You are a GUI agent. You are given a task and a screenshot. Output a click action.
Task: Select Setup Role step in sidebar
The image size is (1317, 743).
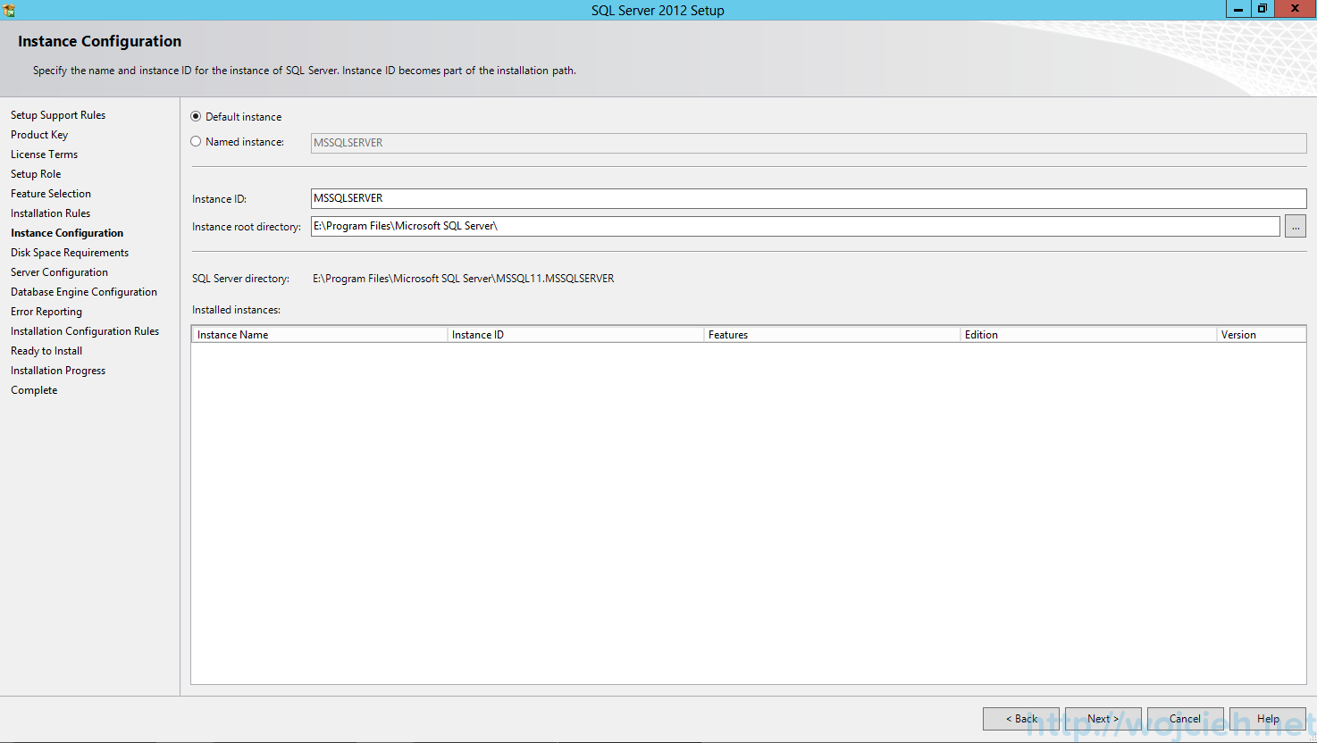tap(36, 174)
